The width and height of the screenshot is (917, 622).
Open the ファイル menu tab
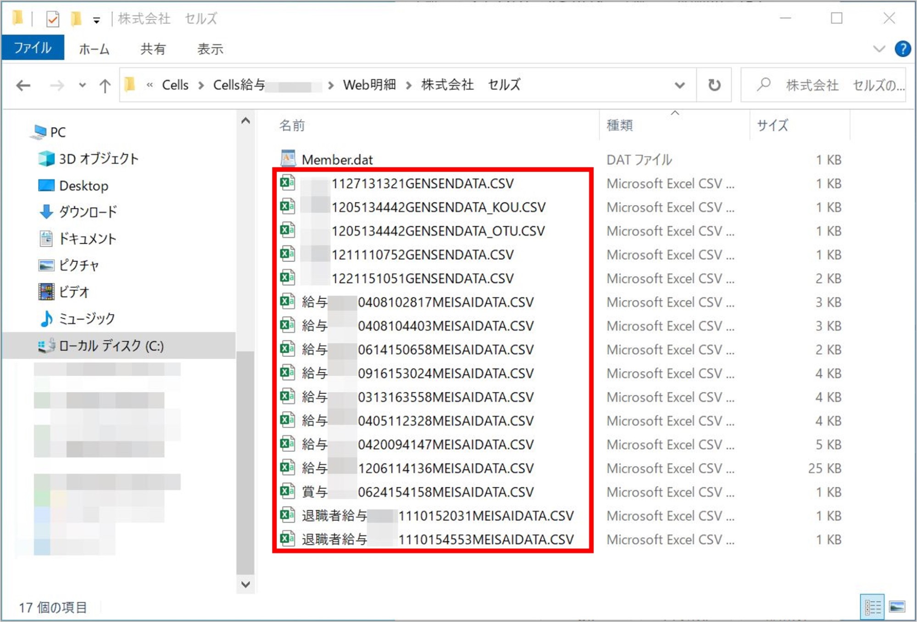click(33, 48)
